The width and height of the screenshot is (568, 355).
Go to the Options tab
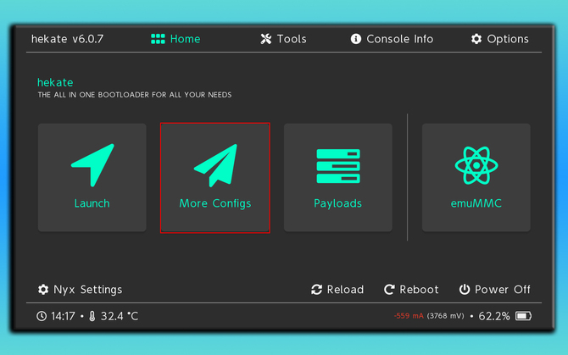click(499, 39)
